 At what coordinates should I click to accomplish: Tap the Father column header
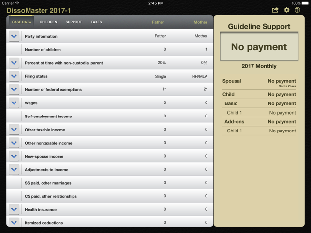click(158, 22)
